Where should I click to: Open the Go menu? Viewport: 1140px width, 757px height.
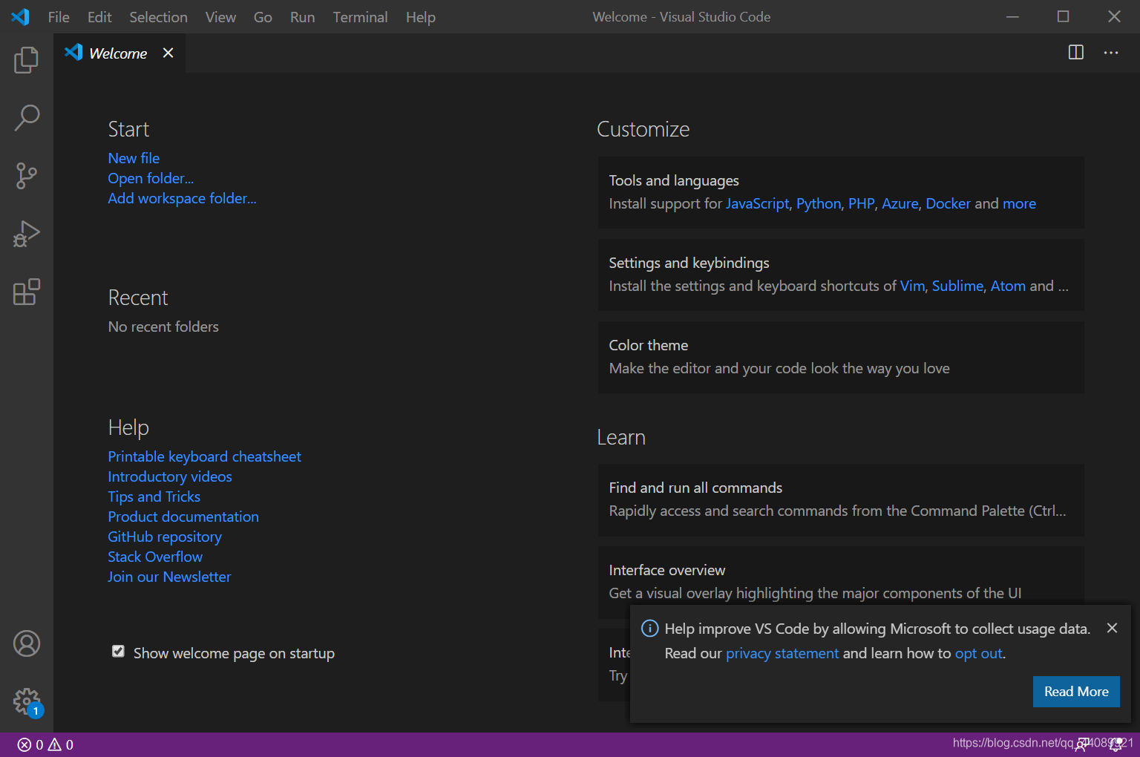click(x=263, y=17)
